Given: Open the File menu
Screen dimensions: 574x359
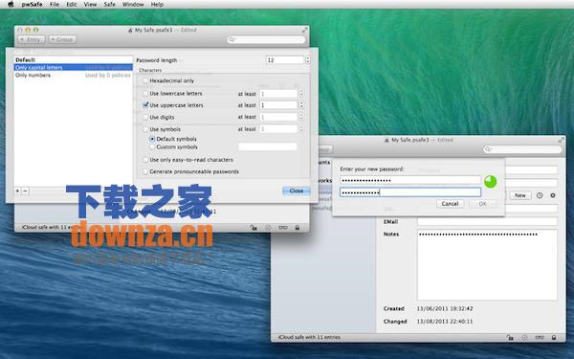Looking at the screenshot, I should coord(55,5).
